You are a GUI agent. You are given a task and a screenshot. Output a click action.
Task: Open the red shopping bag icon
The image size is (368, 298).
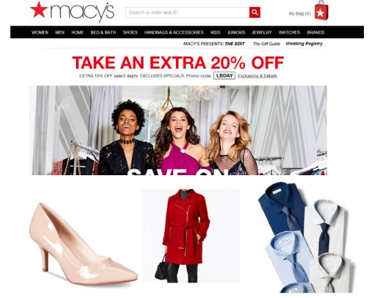point(321,10)
